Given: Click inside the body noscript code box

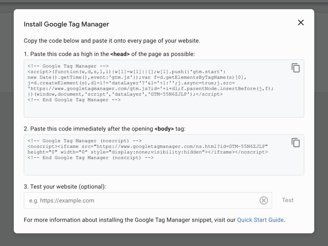Looking at the screenshot, I should [164, 155].
